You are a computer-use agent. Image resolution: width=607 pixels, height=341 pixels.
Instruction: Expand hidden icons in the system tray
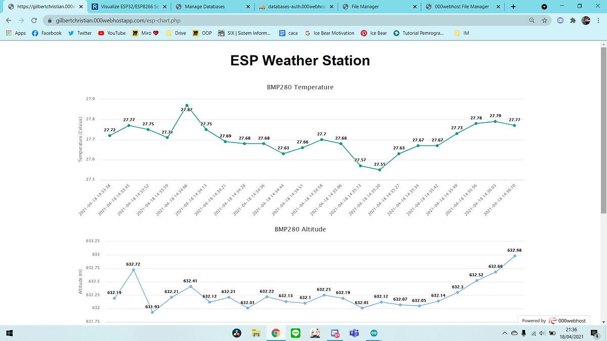(x=504, y=333)
